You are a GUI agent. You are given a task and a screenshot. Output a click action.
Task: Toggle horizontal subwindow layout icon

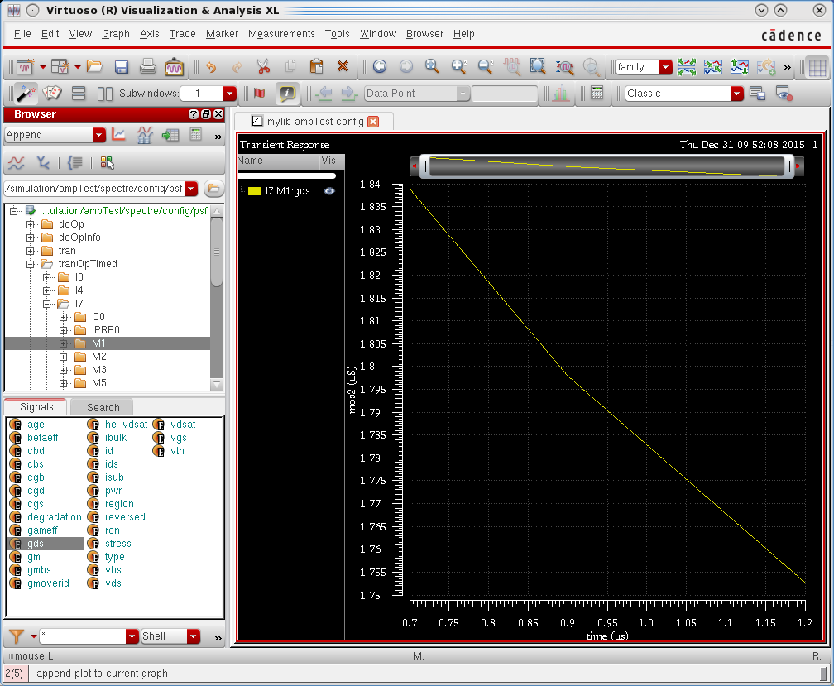click(x=79, y=94)
